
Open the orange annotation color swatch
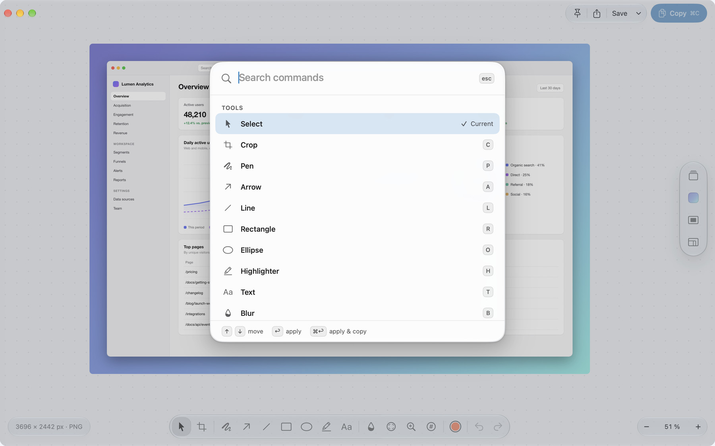point(455,427)
